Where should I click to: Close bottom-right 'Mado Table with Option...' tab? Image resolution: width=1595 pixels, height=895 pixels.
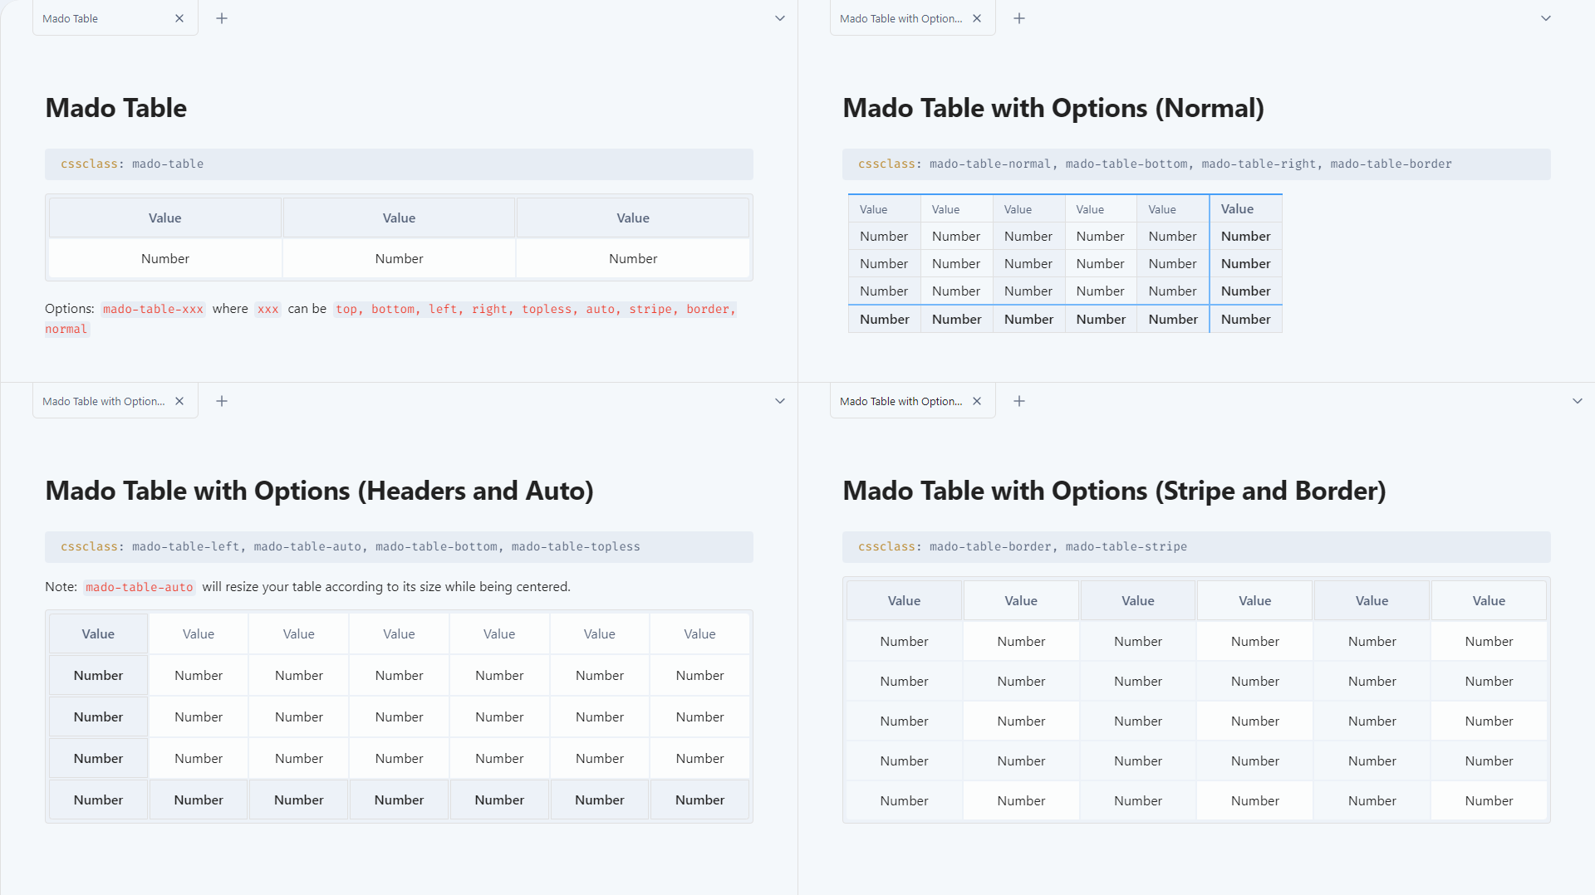click(977, 401)
